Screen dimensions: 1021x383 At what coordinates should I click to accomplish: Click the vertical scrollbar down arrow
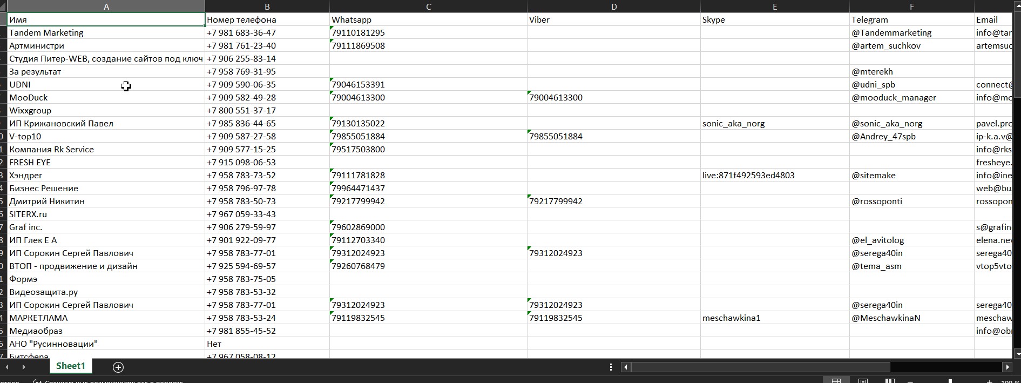(1017, 354)
